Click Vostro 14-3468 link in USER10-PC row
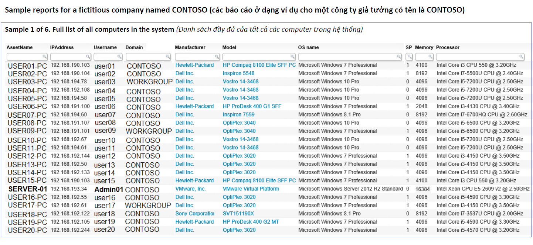 (241, 139)
